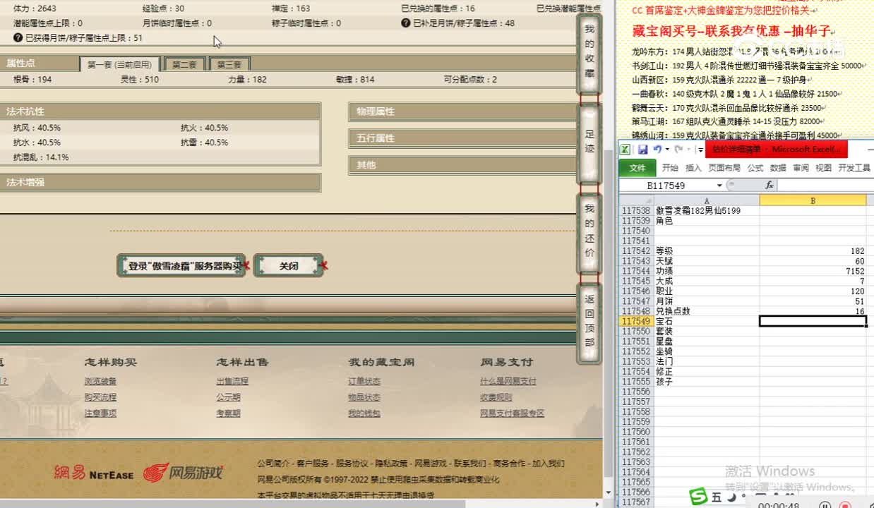Screen dimensions: 874x508
Task: Open the undo history dropdown arrow
Action: point(666,150)
